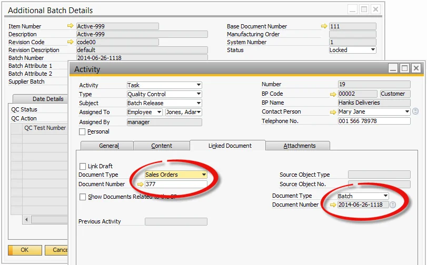Open the Status Locked dropdown
Viewport: 427px width, 265px height.
(373, 50)
